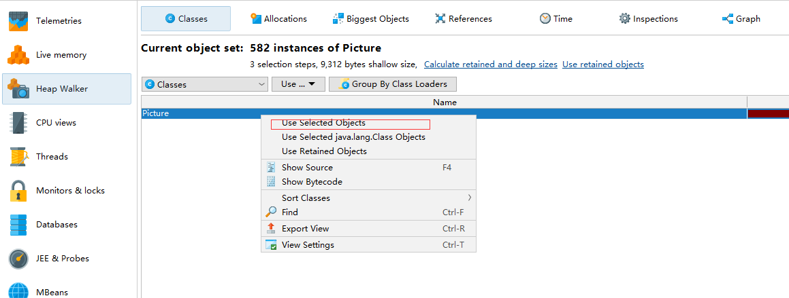The width and height of the screenshot is (789, 298).
Task: Click the CPU views chip icon
Action: tap(18, 123)
